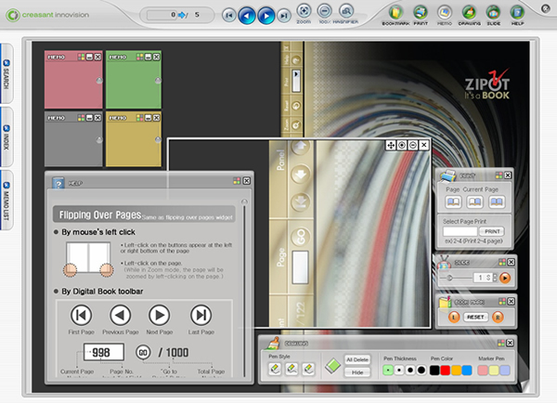Open the Help tool in top toolbar

(517, 13)
